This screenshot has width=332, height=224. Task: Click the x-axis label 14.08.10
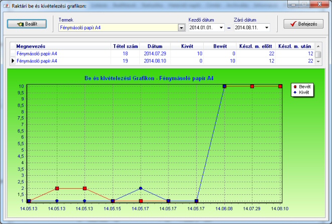click(x=280, y=209)
